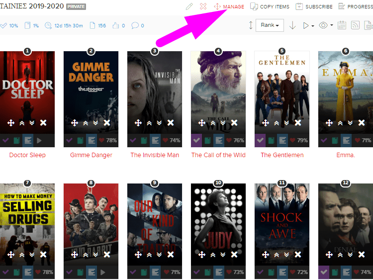Click the collected 1% stat
The height and width of the screenshot is (280, 373).
32,26
